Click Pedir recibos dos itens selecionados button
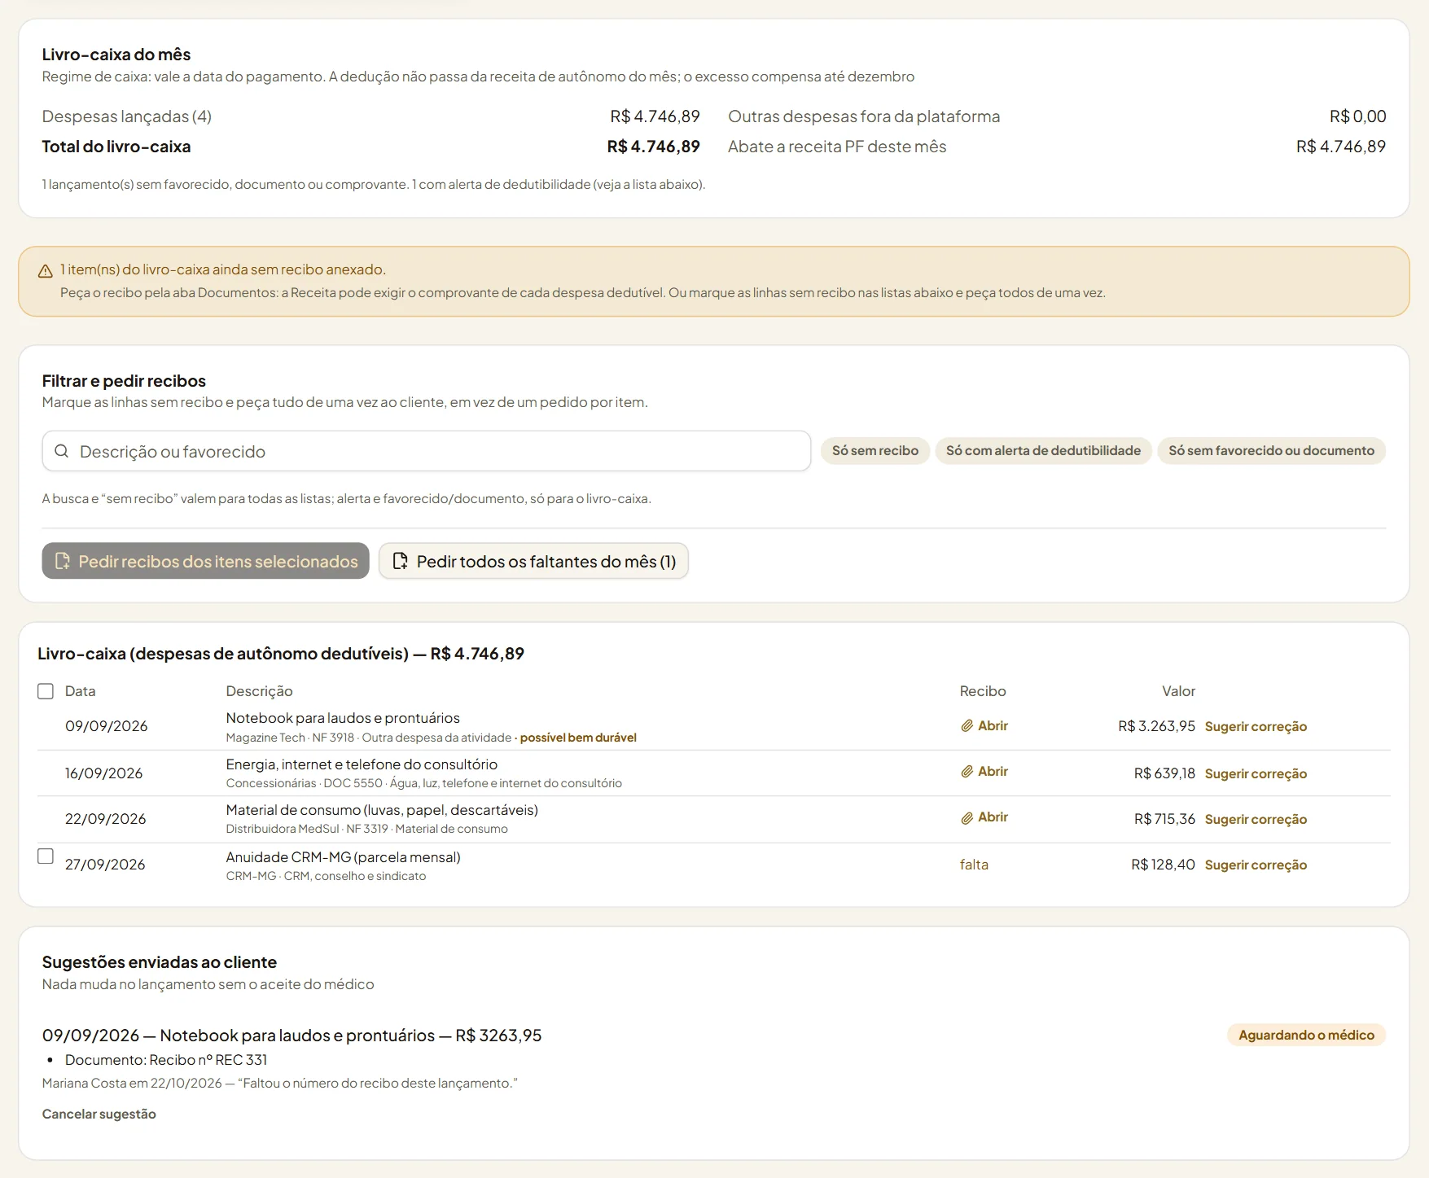The width and height of the screenshot is (1429, 1178). (x=205, y=561)
